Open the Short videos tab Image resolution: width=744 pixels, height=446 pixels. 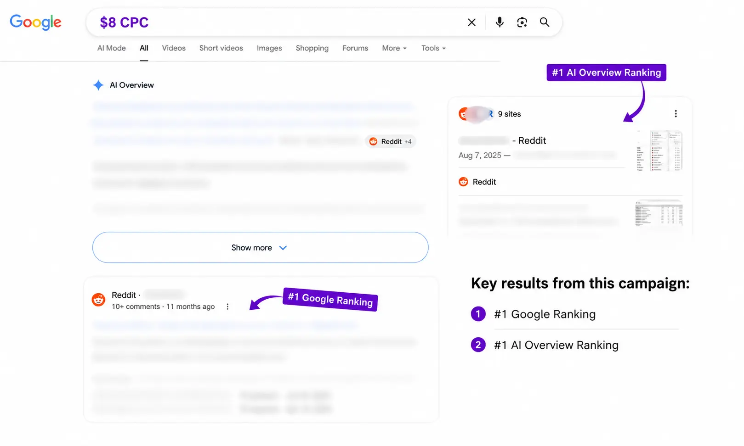(221, 48)
